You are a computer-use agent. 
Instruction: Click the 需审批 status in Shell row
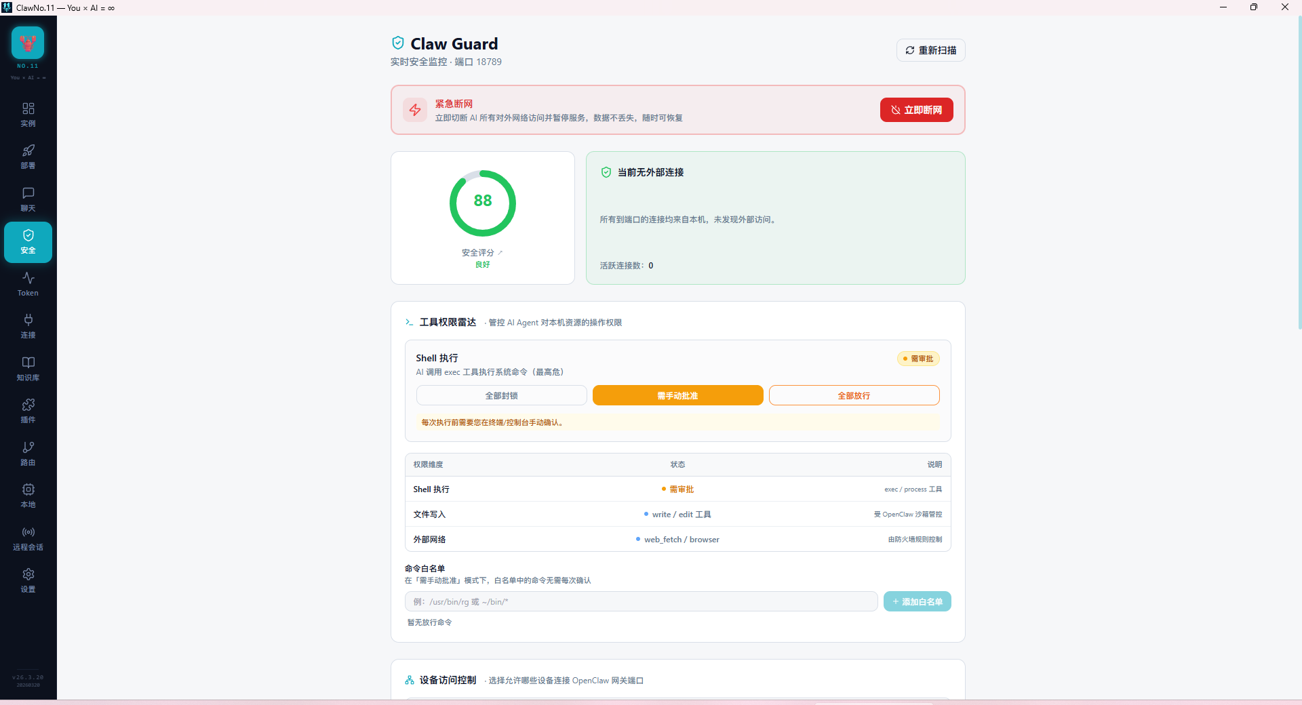coord(677,489)
